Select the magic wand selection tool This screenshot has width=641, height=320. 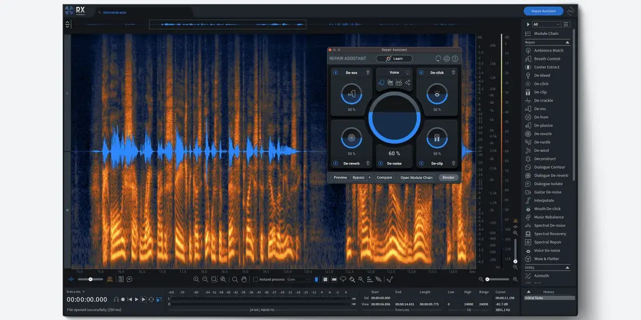click(x=361, y=279)
